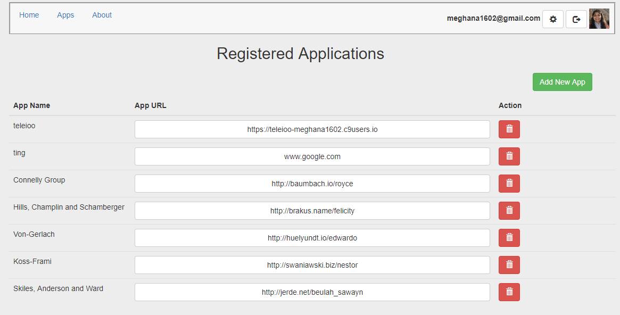620x315 pixels.
Task: Delete Skiles, Anderson and Ward app
Action: pyautogui.click(x=509, y=292)
